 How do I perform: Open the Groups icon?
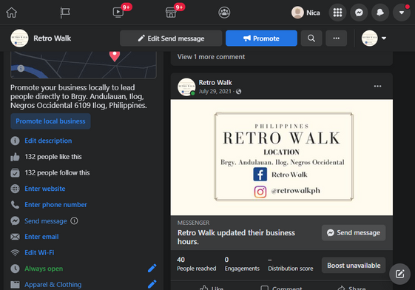pyautogui.click(x=224, y=13)
